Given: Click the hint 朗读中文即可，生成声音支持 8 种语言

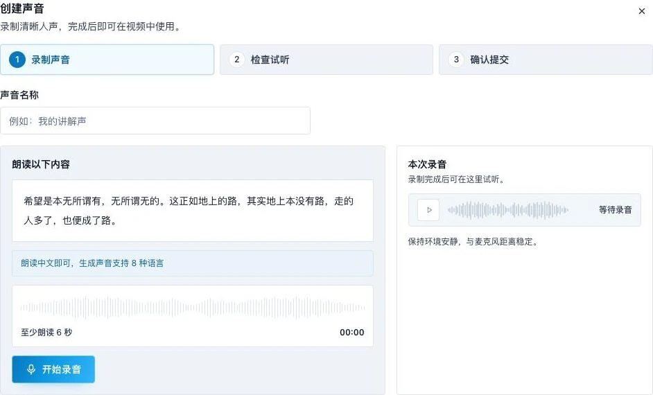Looking at the screenshot, I should coord(92,263).
